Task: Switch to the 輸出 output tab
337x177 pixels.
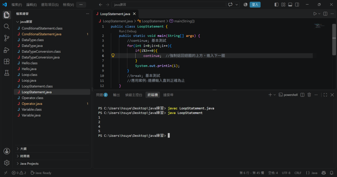Action: [117, 95]
